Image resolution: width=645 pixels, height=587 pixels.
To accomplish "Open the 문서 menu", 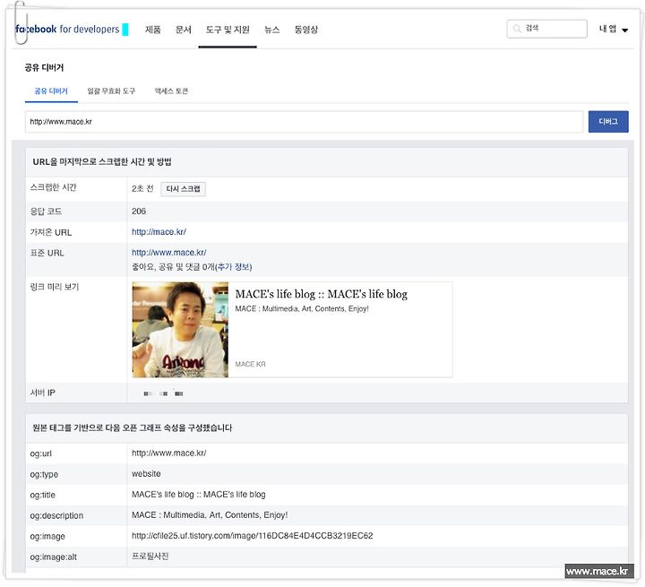I will coord(183,30).
